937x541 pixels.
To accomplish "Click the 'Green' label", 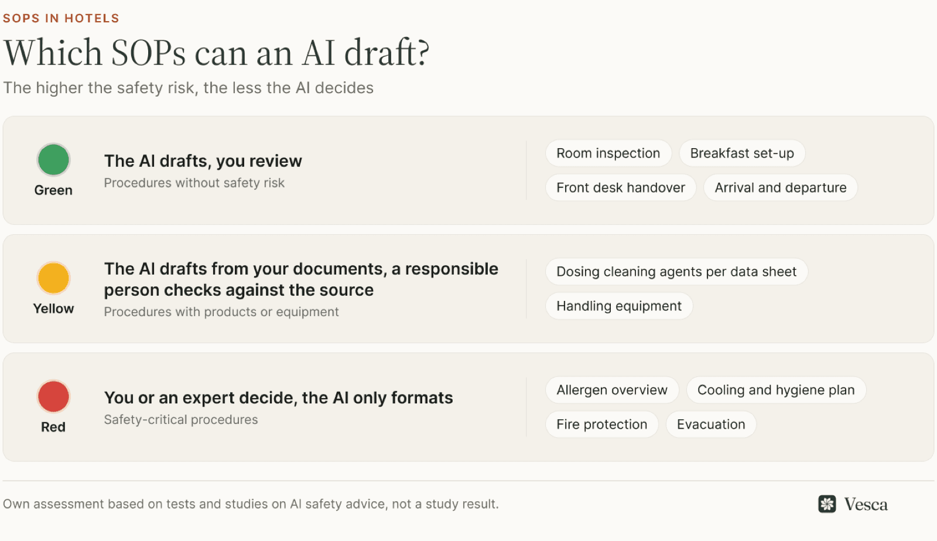I will click(x=53, y=190).
